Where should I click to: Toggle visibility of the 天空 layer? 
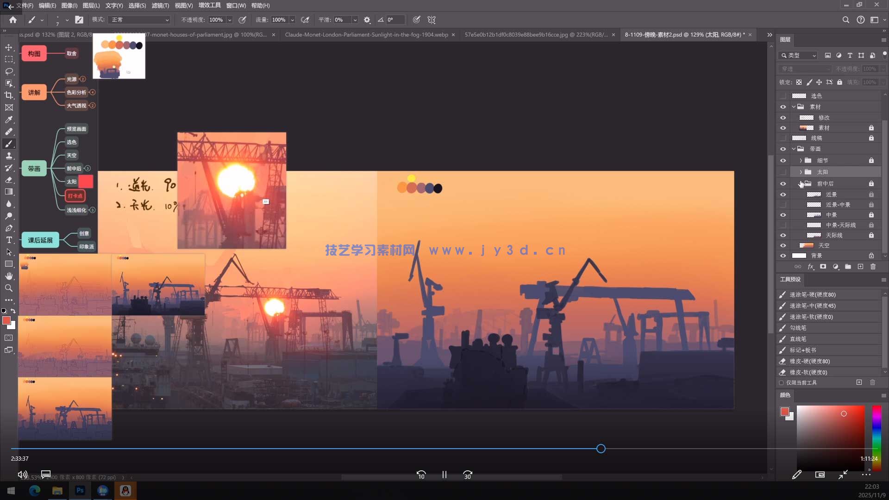pos(783,245)
